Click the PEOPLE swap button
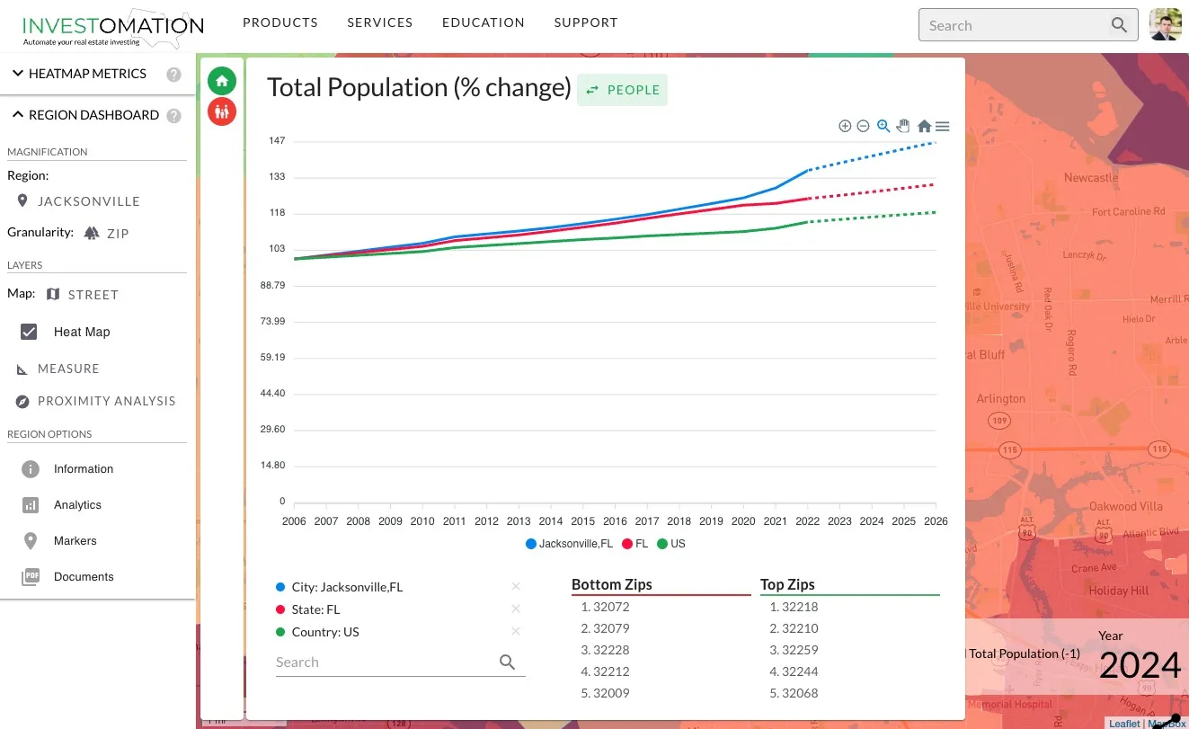 (x=622, y=90)
